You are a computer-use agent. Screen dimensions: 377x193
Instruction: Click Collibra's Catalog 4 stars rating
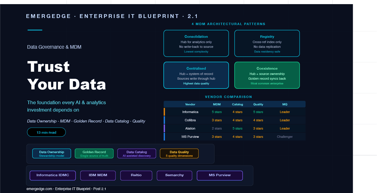238,120
